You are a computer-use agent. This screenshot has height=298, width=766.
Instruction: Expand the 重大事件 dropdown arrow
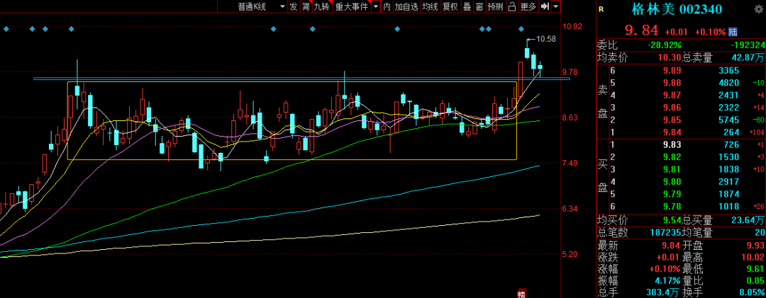click(x=374, y=6)
